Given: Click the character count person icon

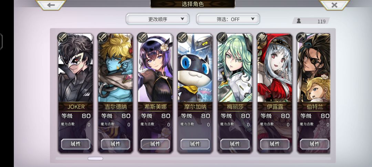Looking at the screenshot, I should pos(299,21).
